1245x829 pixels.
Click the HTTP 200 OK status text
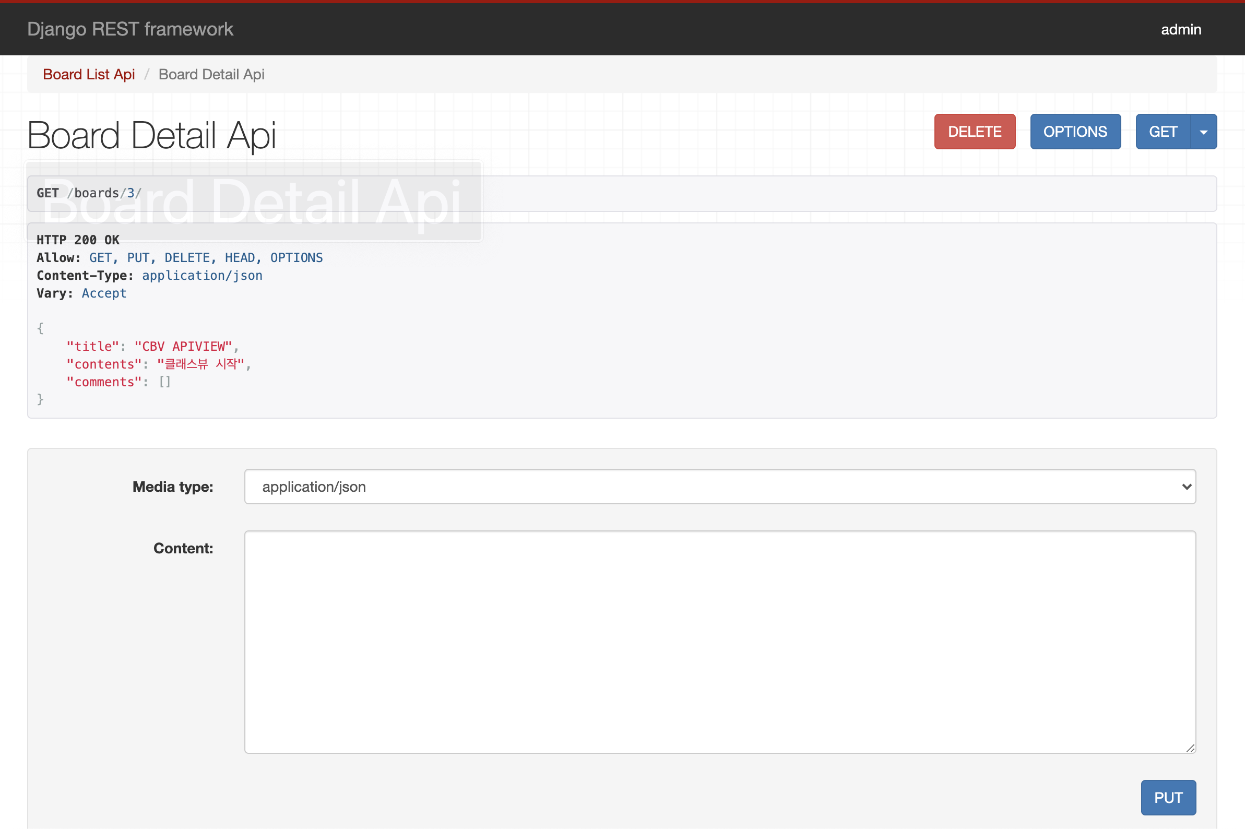[x=78, y=240]
